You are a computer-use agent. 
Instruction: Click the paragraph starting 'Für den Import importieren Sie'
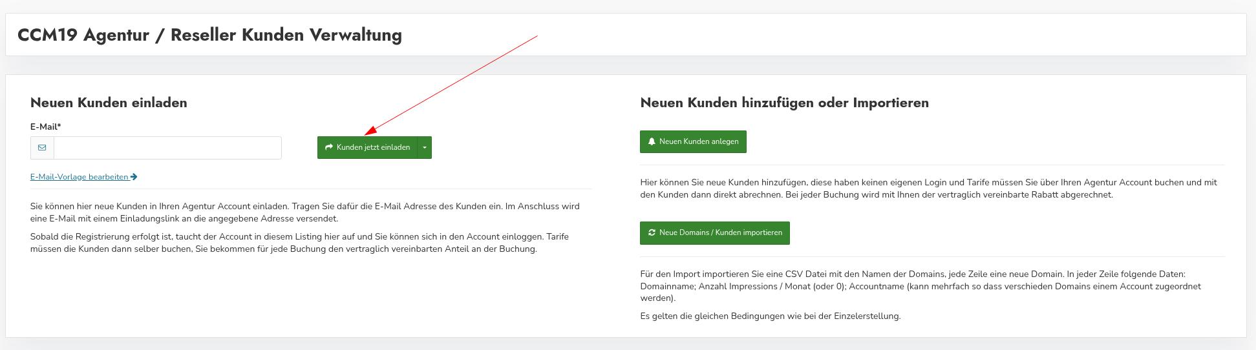(921, 286)
